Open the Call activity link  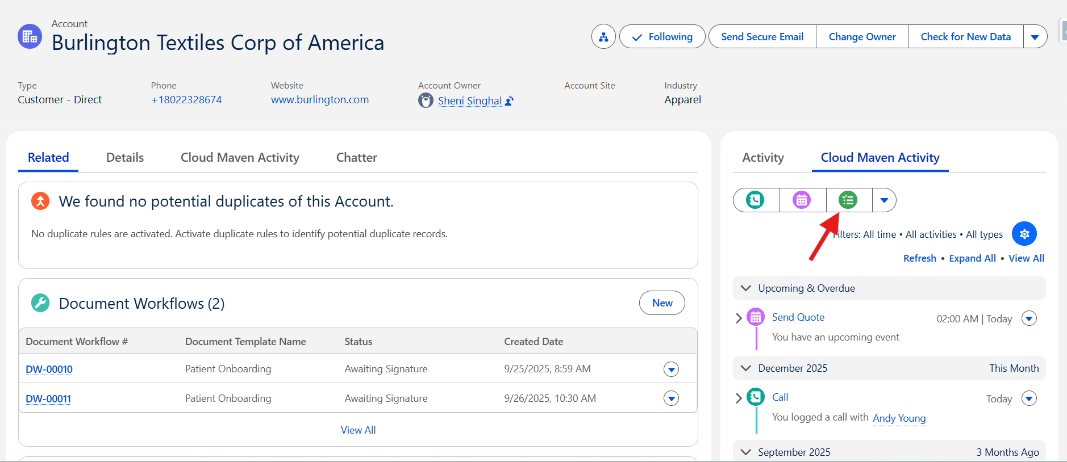pyautogui.click(x=780, y=397)
